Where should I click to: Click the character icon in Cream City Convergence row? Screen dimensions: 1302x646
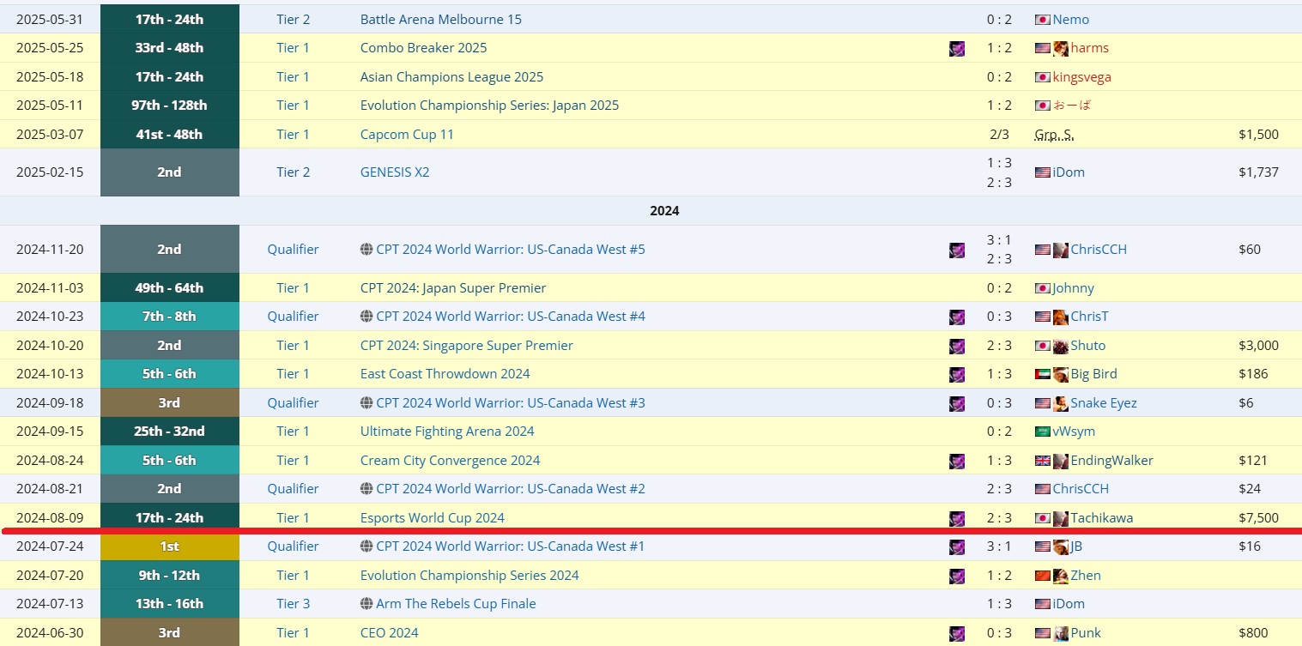(x=957, y=462)
